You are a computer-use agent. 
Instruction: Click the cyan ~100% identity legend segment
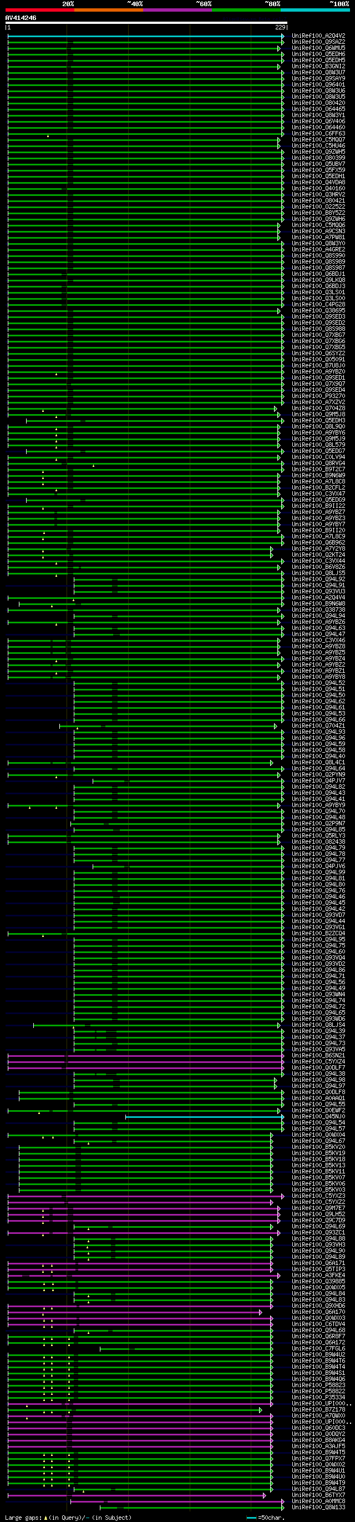pos(315,10)
